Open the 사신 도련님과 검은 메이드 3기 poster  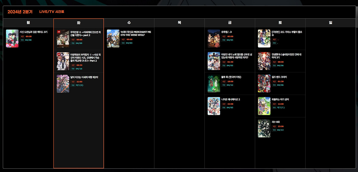click(12, 39)
